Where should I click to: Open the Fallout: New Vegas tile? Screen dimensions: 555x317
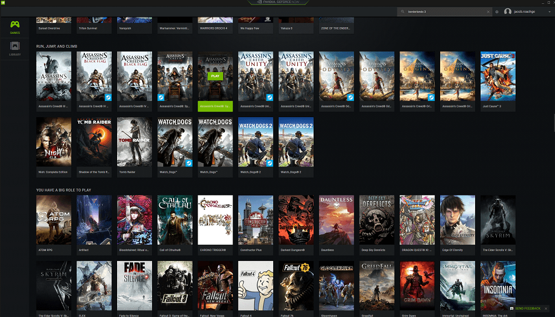pos(215,289)
